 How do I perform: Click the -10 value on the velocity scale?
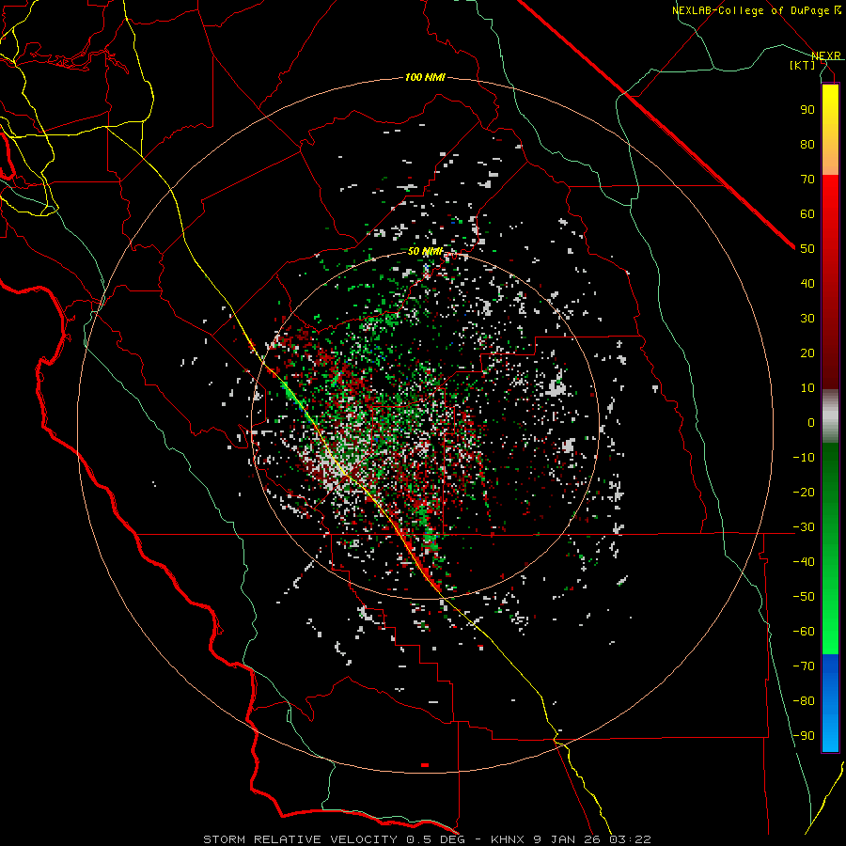(804, 458)
